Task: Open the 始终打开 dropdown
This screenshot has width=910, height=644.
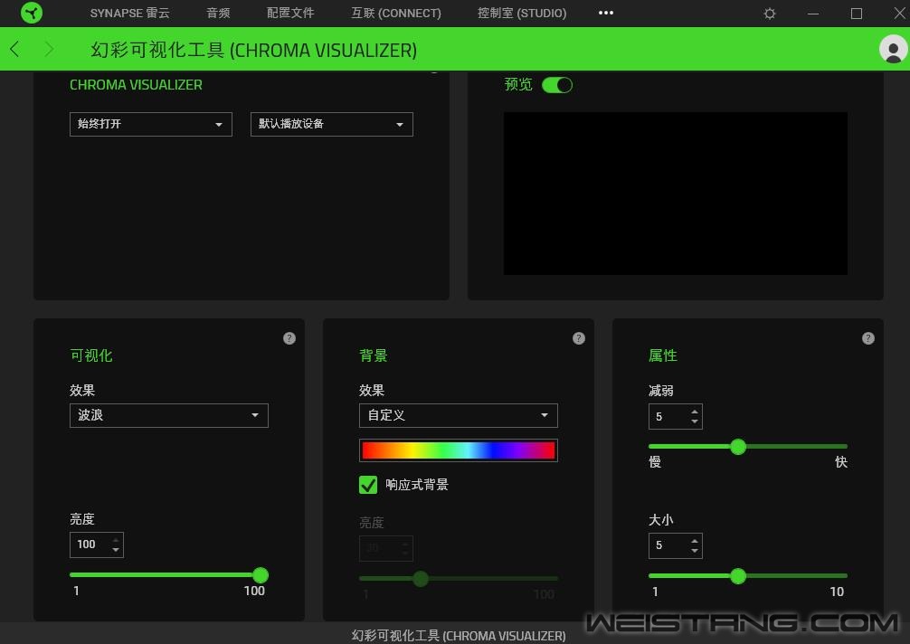Action: click(x=151, y=124)
